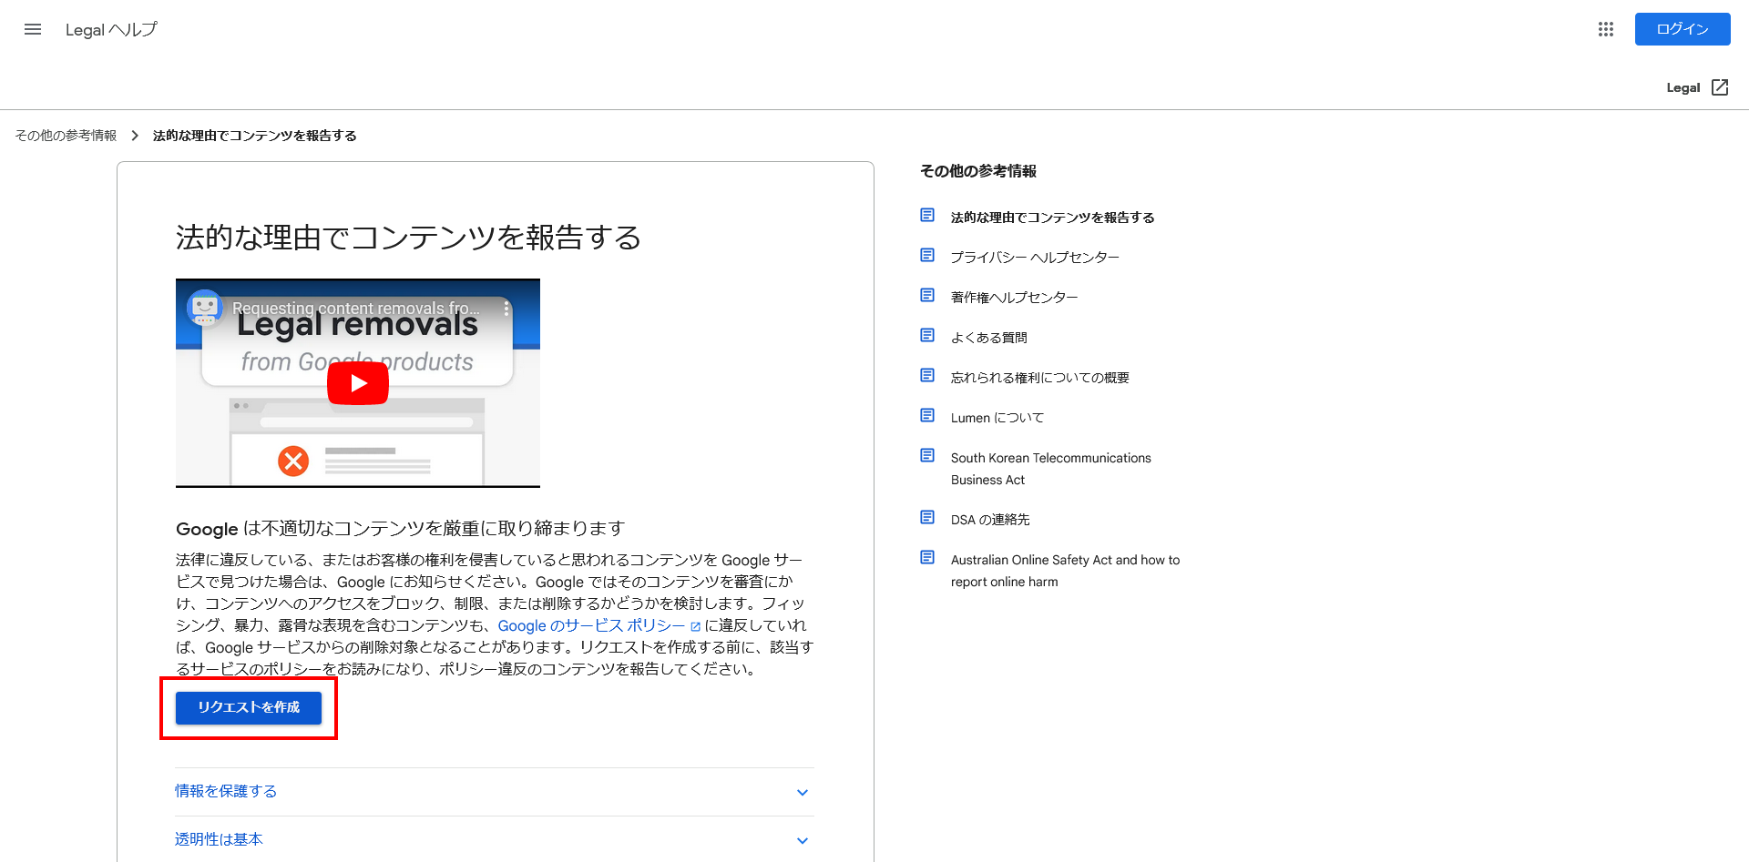Click the external-link icon after ポリシー link

tap(696, 626)
